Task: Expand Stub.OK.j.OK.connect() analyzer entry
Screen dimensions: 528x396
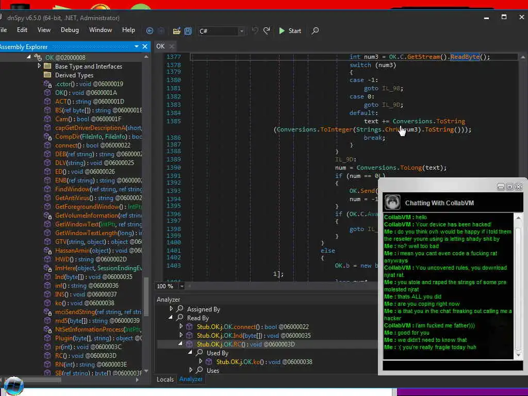Action: [x=181, y=326]
